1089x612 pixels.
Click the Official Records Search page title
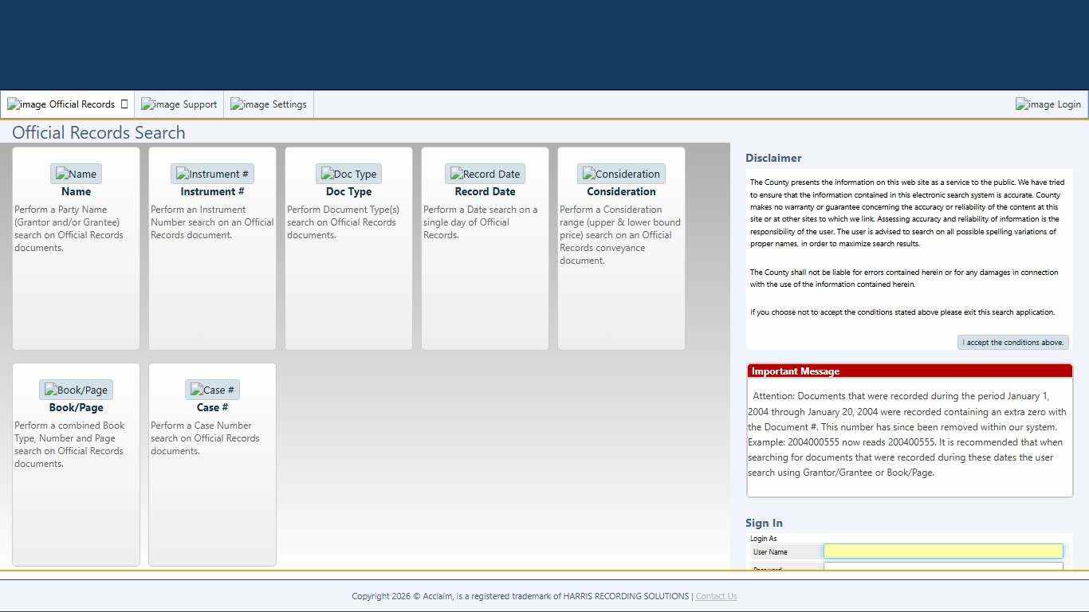pyautogui.click(x=99, y=132)
